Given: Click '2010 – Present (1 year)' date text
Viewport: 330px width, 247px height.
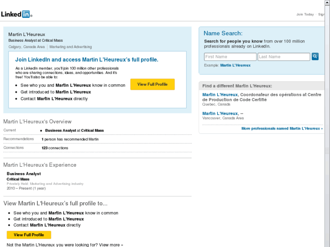Looking at the screenshot, I should click(x=26, y=189).
